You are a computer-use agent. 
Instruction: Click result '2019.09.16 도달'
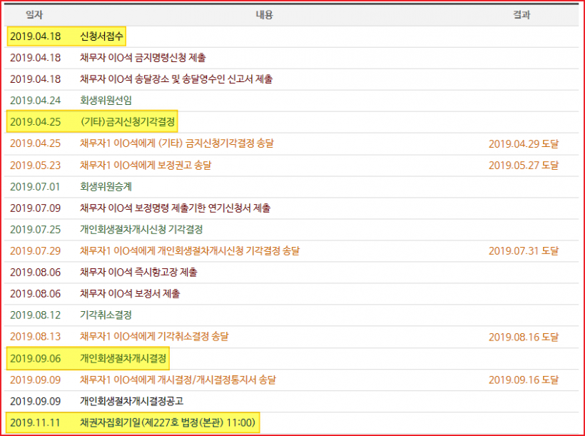(524, 380)
